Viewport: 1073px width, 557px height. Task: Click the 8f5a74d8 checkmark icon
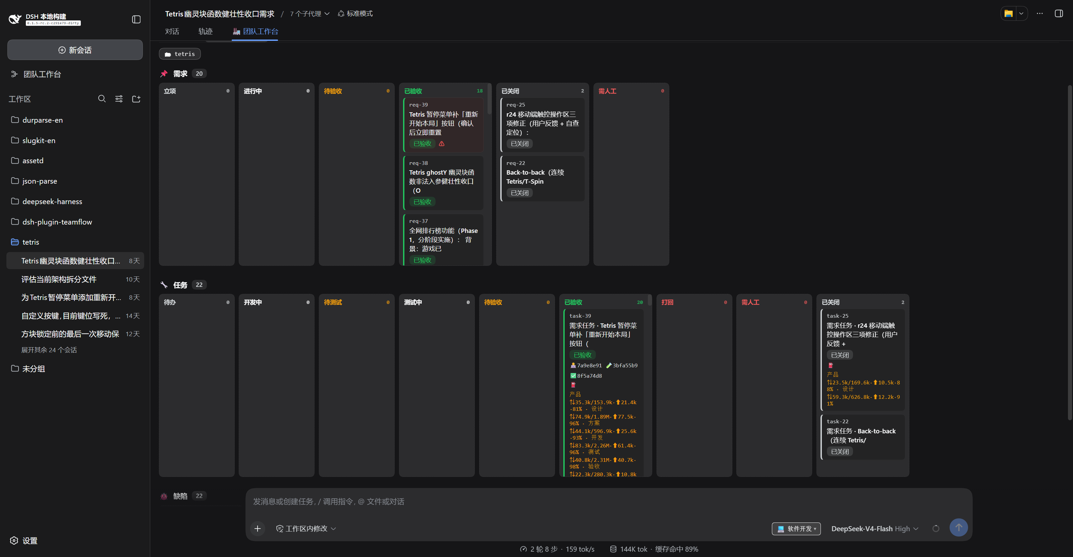coord(573,376)
